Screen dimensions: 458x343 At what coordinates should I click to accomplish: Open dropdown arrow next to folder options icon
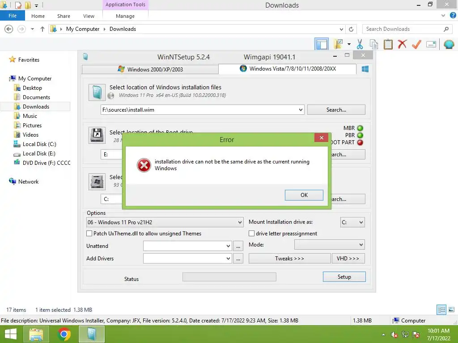coord(349,44)
